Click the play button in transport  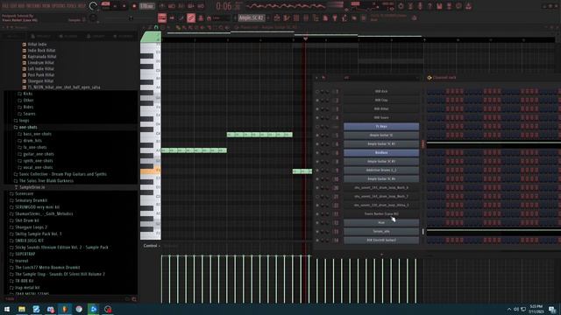pos(115,6)
